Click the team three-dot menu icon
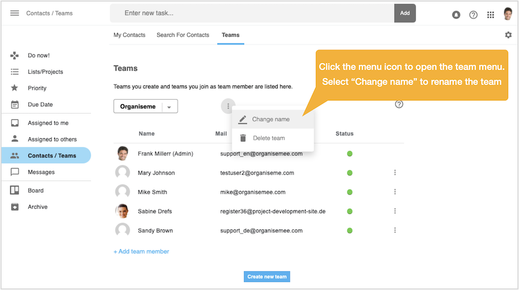The width and height of the screenshot is (519, 290). [x=228, y=106]
